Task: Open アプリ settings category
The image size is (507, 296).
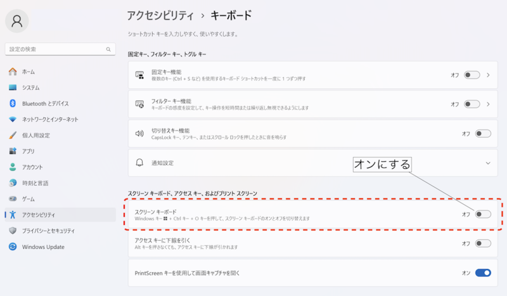Action: click(60, 151)
